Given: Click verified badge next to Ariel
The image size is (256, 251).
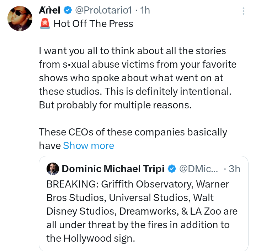Looking at the screenshot, I should tap(68, 11).
